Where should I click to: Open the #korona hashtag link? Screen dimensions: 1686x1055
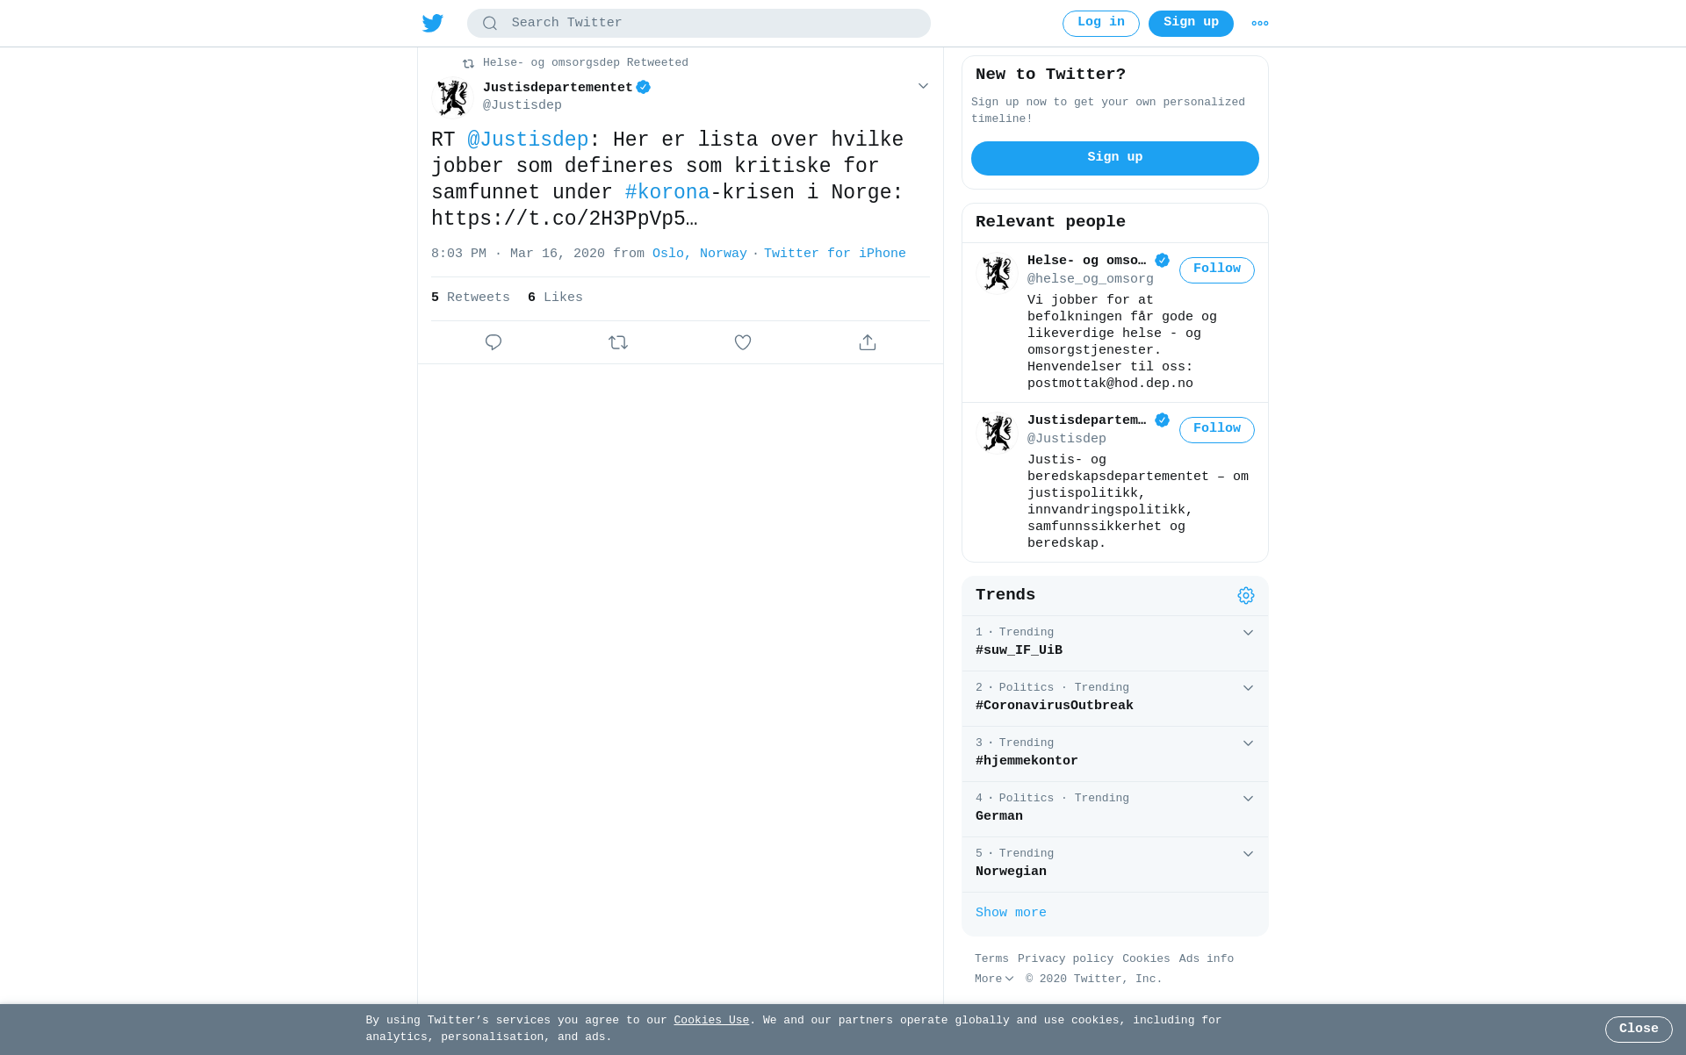coord(667,192)
